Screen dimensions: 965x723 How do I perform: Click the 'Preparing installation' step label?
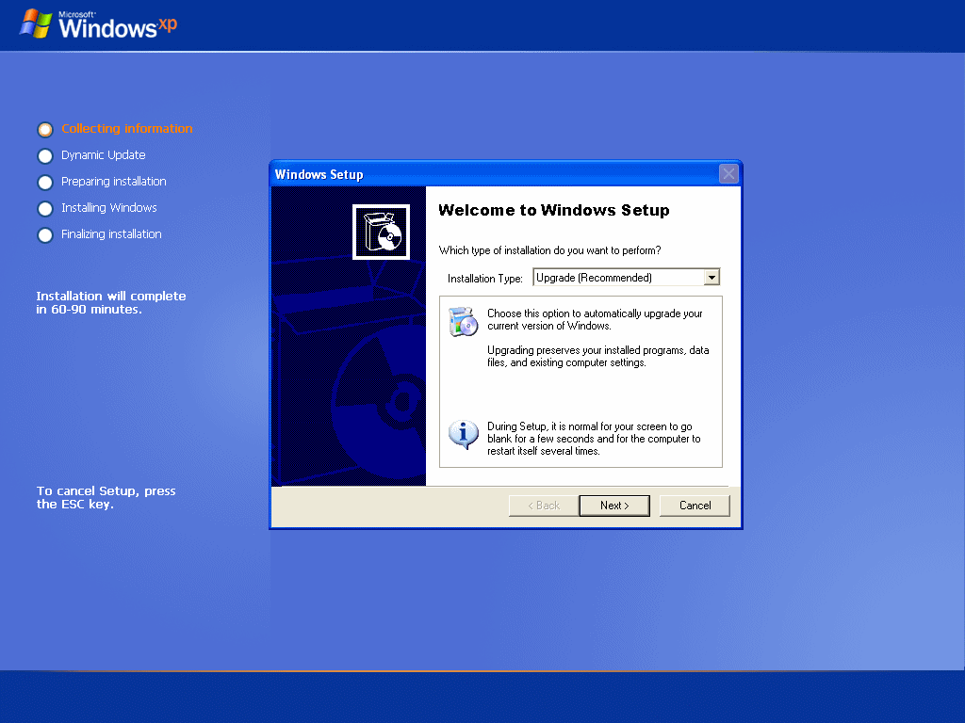(114, 182)
